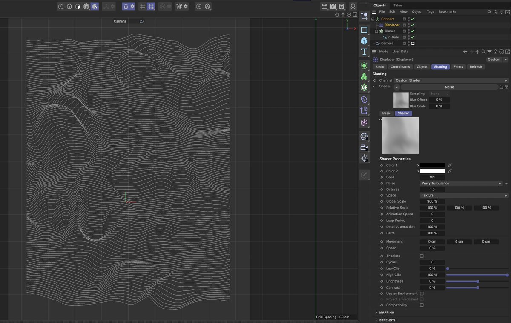Open the shader arrow menu left of Noise
The image size is (511, 323).
[397, 87]
